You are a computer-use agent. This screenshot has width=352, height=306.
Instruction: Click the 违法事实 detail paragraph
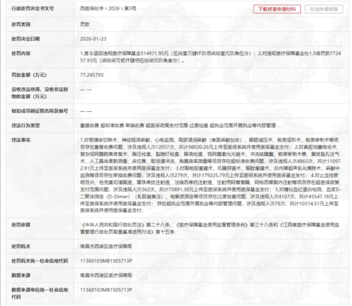(x=210, y=175)
